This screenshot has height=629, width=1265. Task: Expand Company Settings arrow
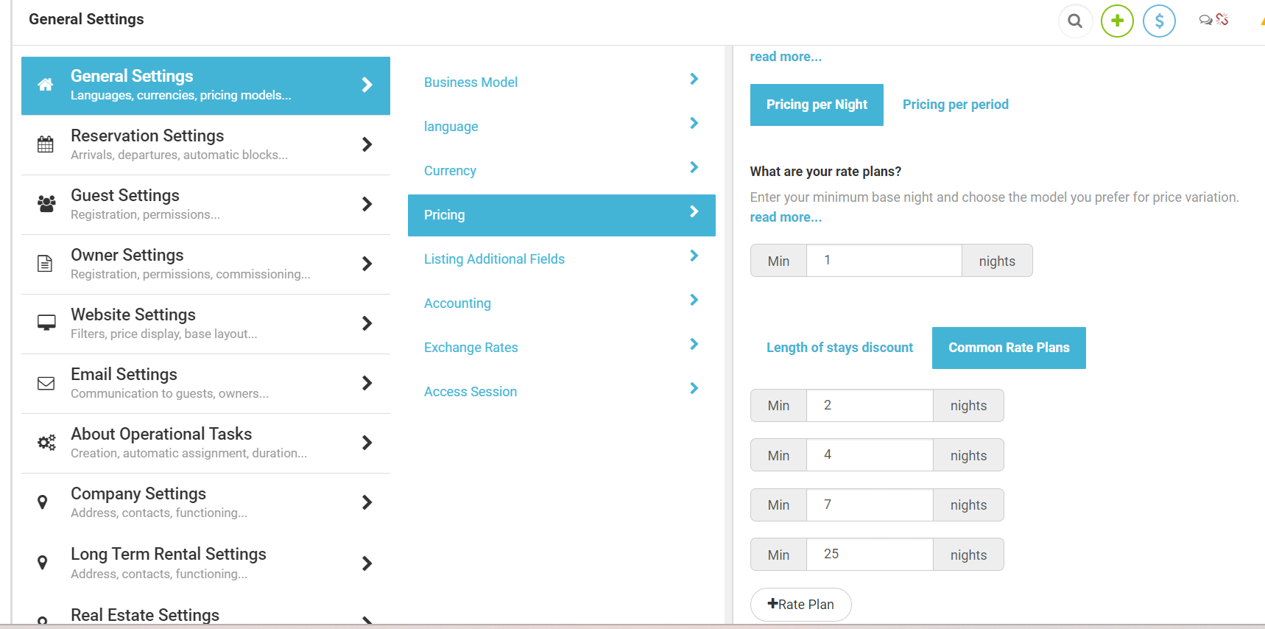click(x=367, y=502)
